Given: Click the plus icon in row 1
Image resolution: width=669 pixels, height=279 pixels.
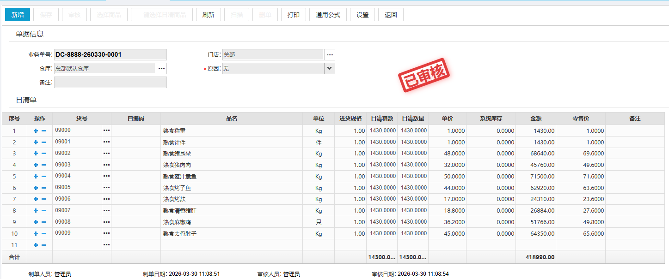Looking at the screenshot, I should pos(36,131).
